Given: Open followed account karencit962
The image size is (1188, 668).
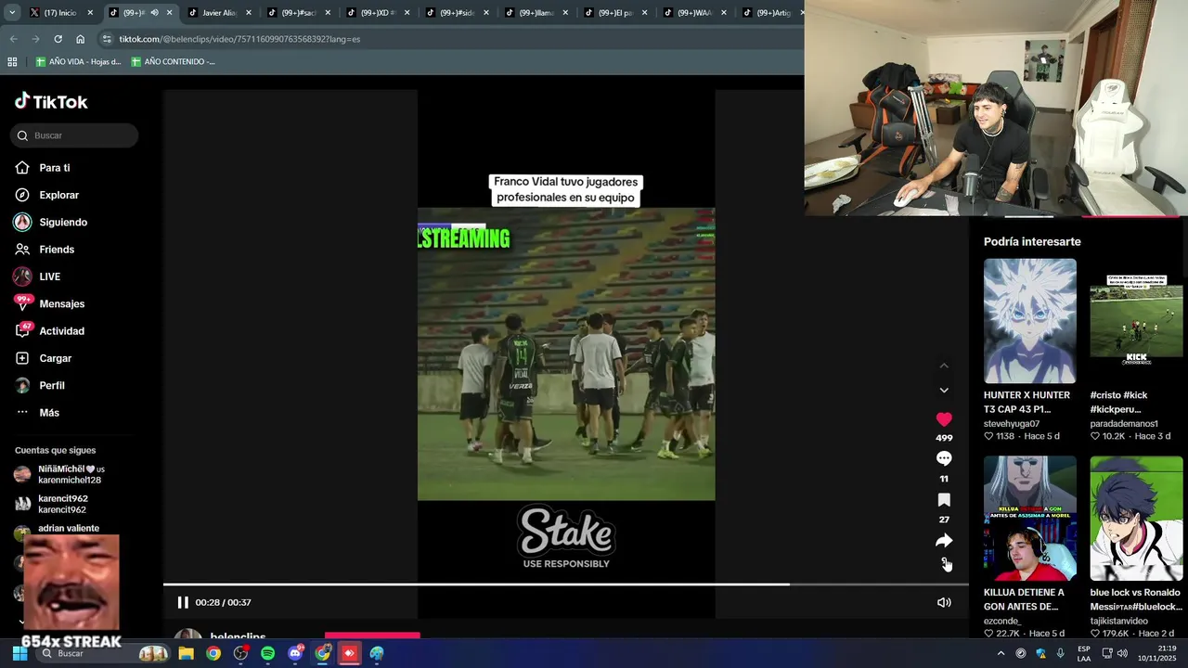Looking at the screenshot, I should pyautogui.click(x=62, y=504).
